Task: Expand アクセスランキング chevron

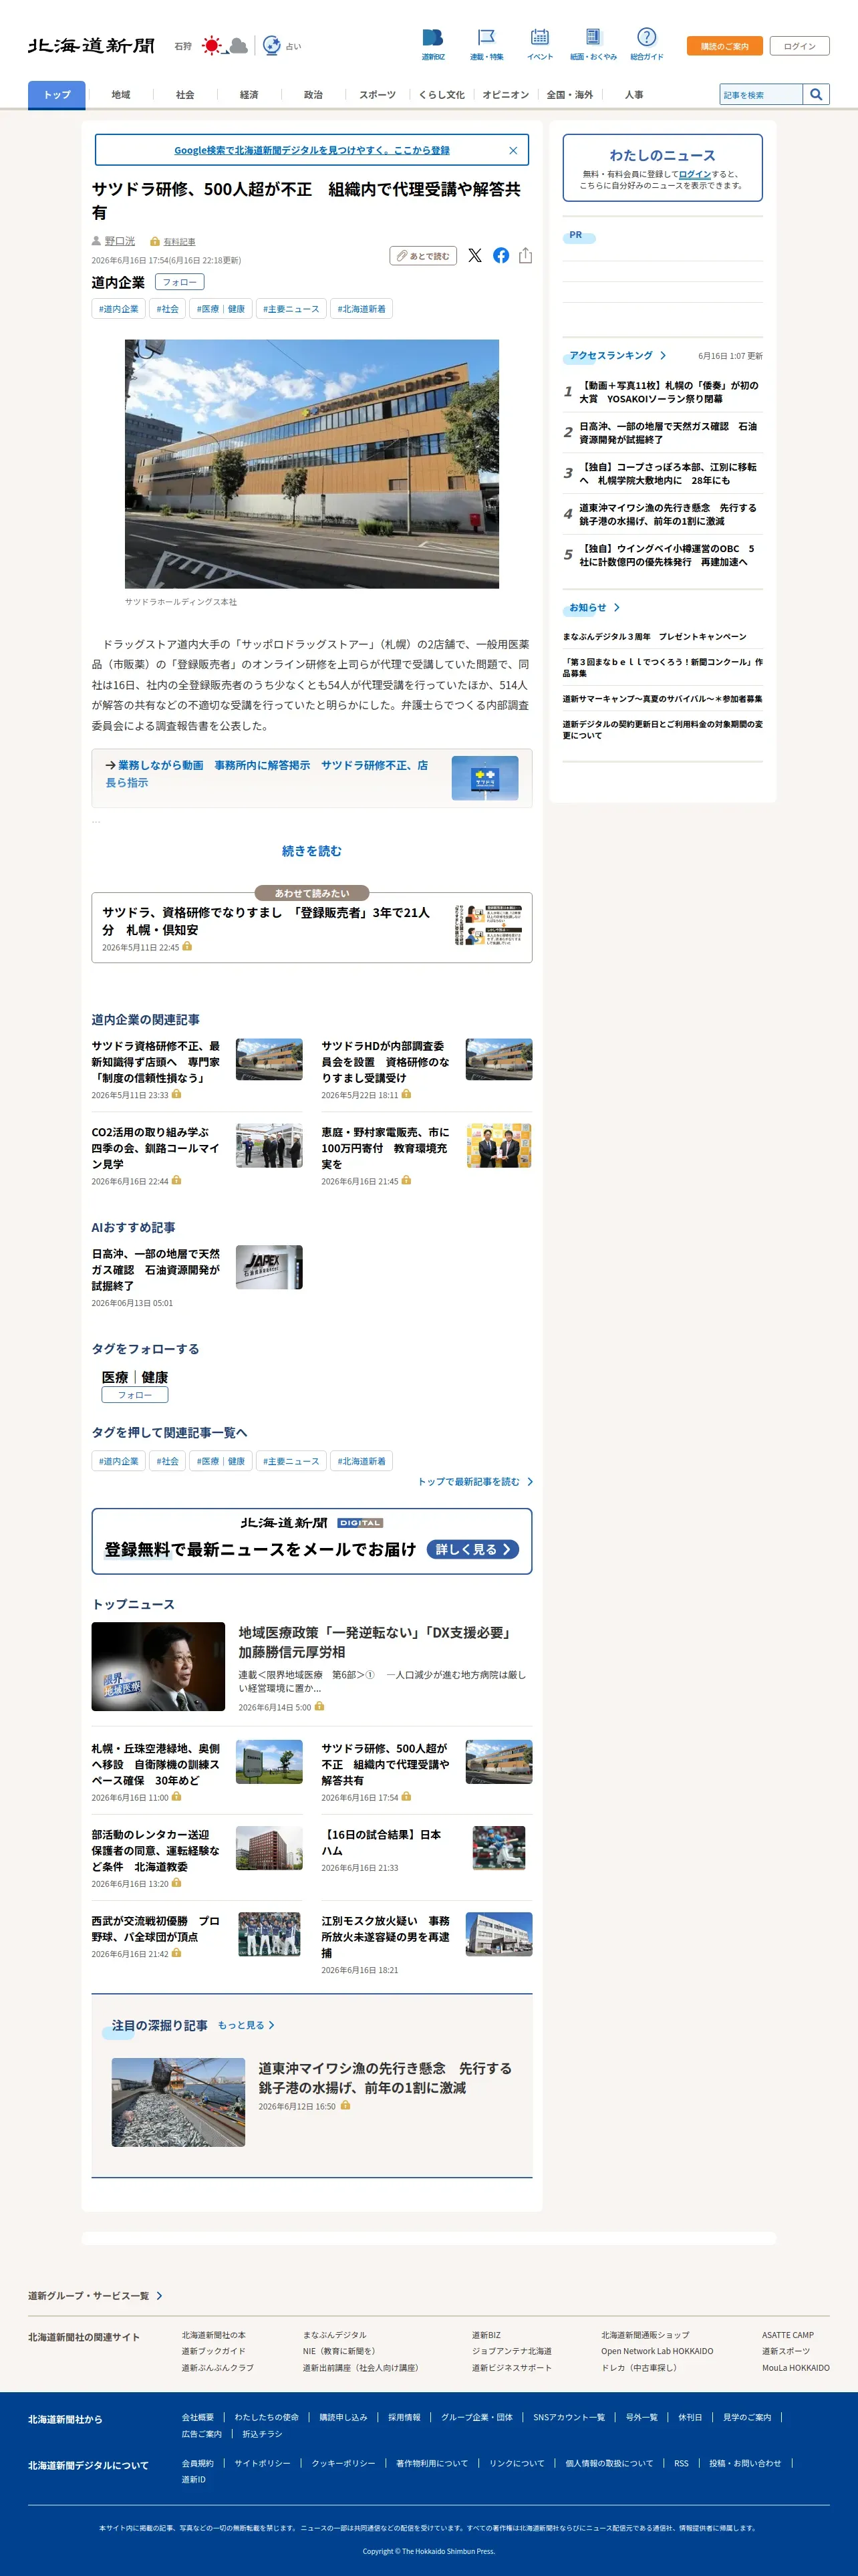Action: pos(663,356)
